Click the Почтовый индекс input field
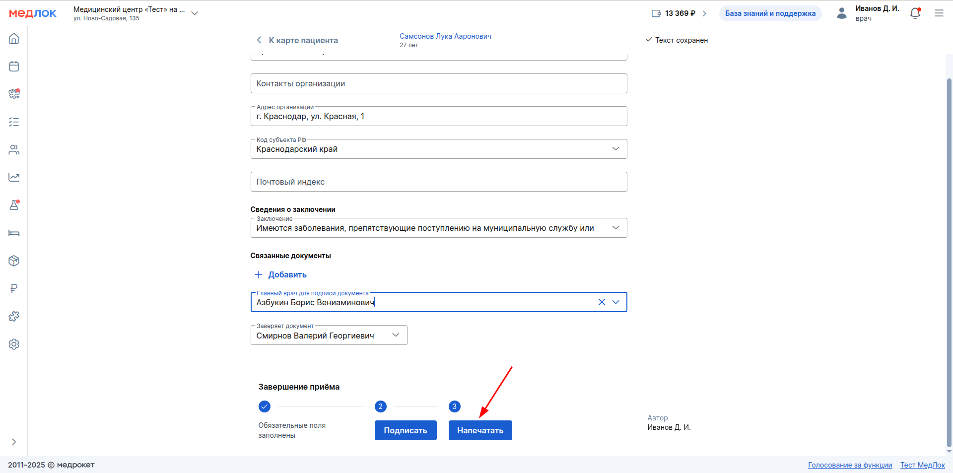Screen dimensions: 953x473 coord(438,182)
